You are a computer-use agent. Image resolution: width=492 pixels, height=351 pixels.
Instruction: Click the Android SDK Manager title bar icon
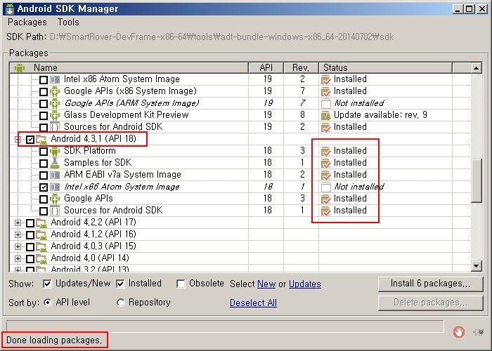[10, 8]
